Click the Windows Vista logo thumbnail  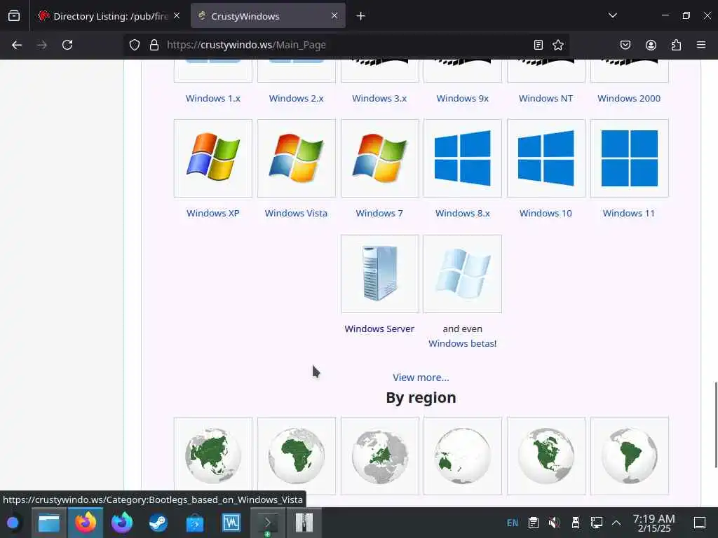[297, 158]
